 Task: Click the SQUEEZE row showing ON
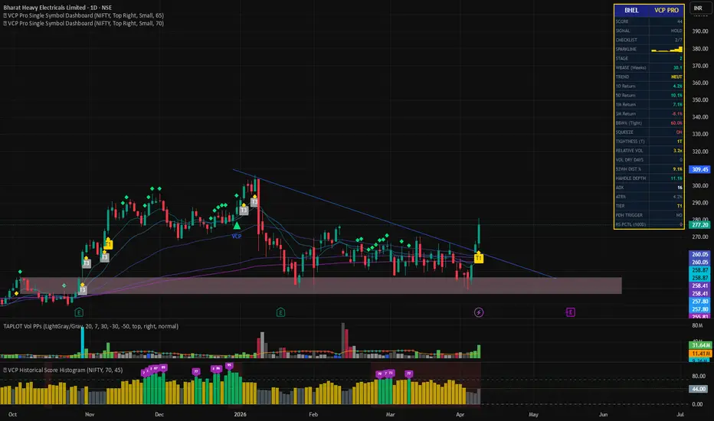pos(649,132)
